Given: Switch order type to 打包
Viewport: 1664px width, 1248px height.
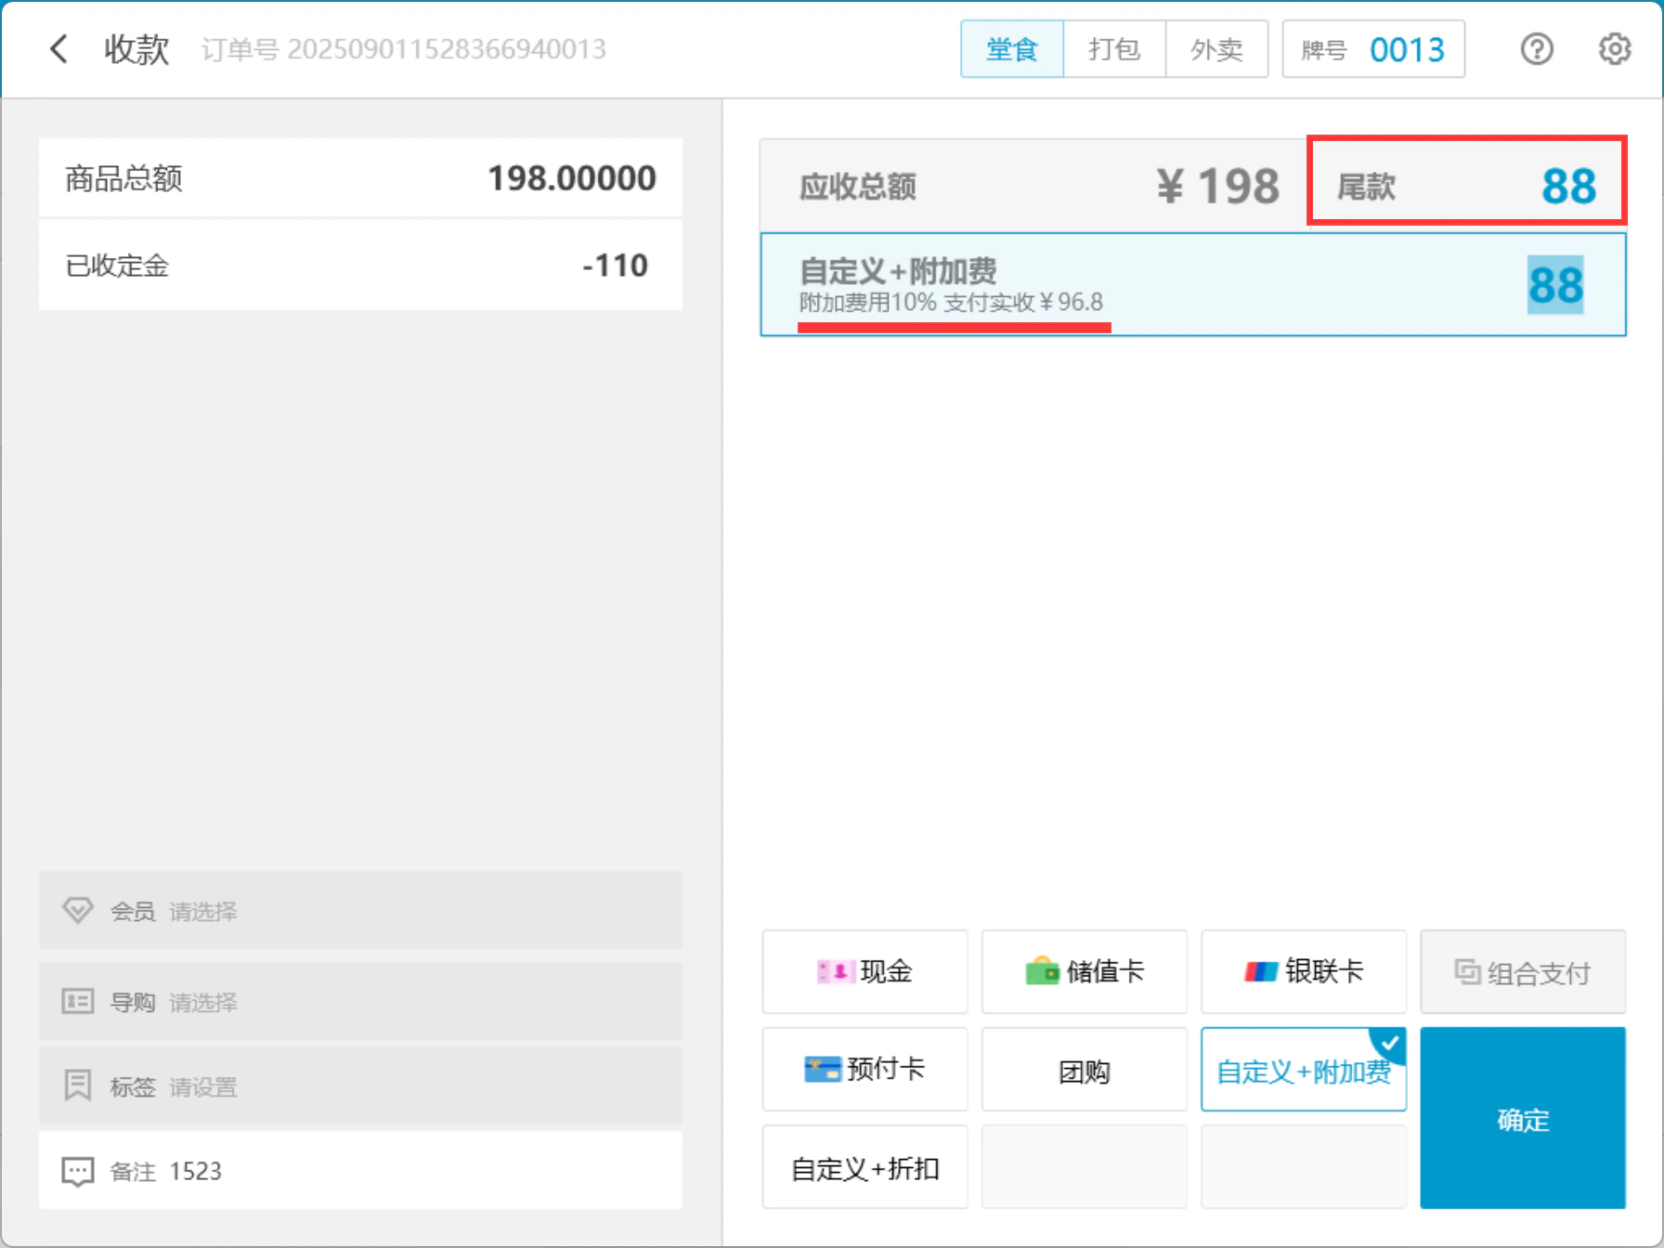Looking at the screenshot, I should (1114, 49).
